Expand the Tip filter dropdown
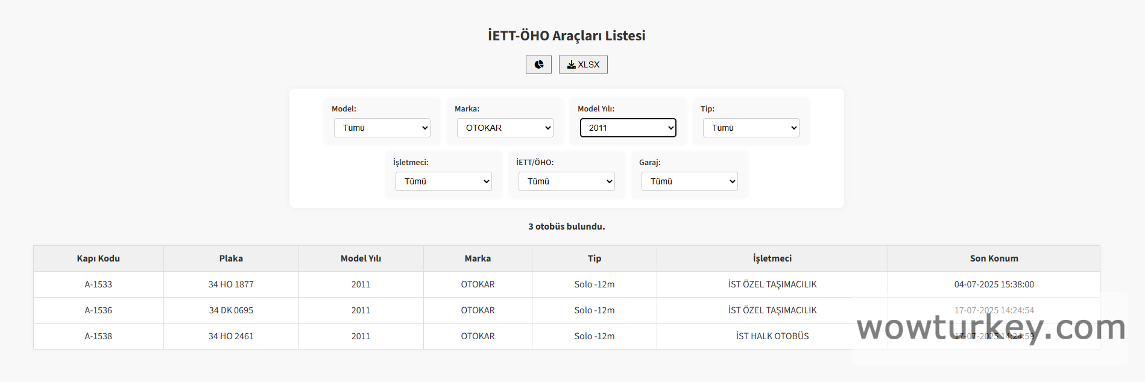 751,128
